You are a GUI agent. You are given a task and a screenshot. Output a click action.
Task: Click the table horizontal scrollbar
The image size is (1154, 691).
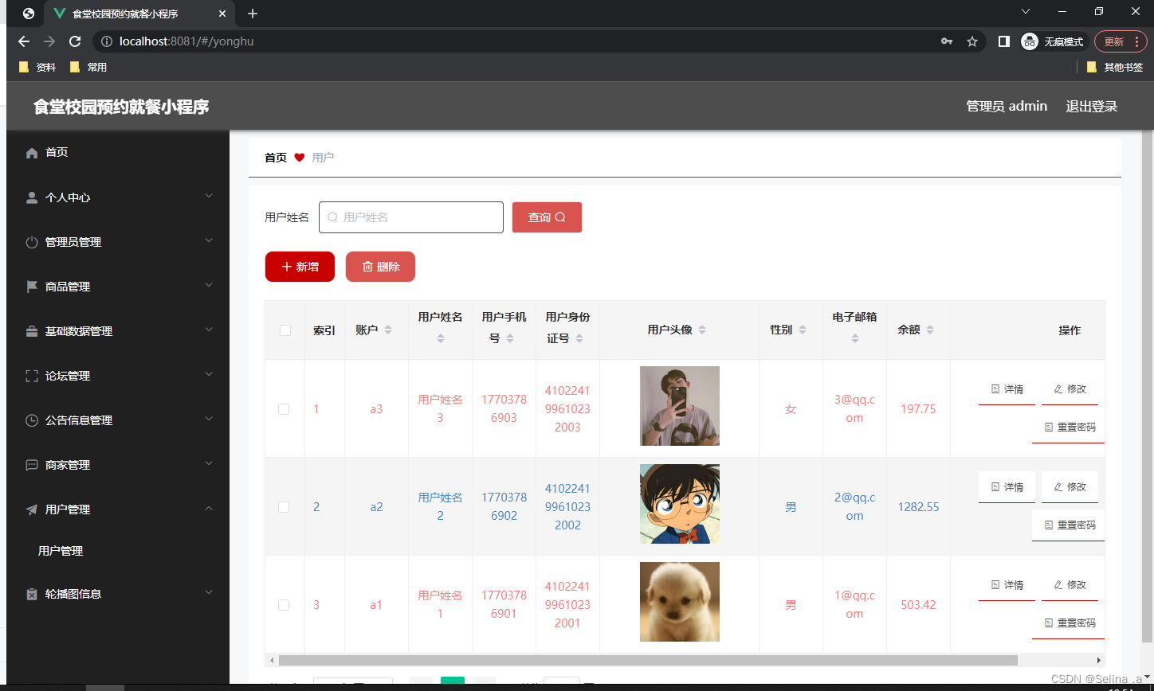pyautogui.click(x=648, y=660)
